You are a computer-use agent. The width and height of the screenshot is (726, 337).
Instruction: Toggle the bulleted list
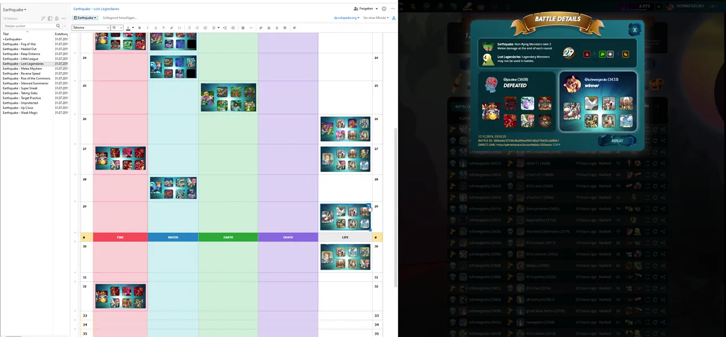pos(189,28)
